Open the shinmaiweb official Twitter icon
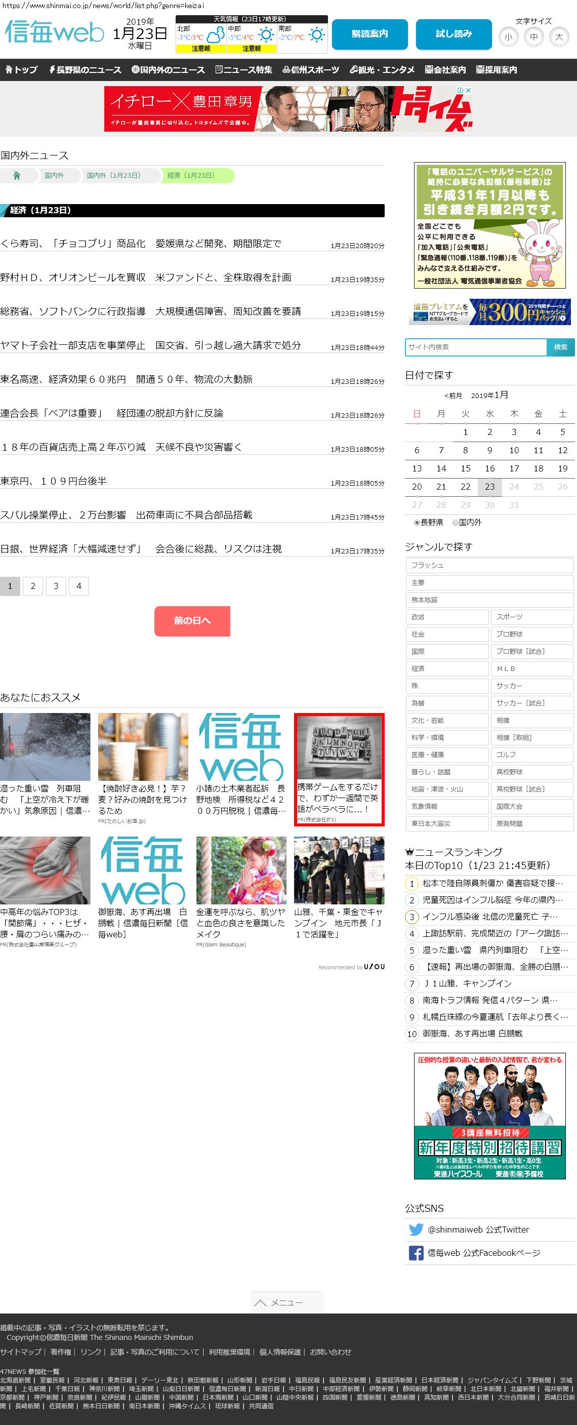 416,1230
